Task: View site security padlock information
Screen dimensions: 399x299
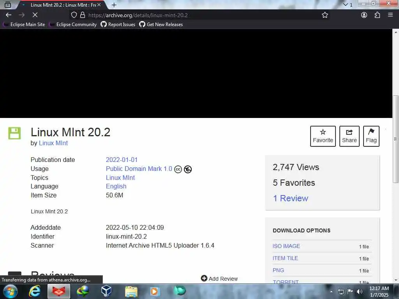Action: tap(83, 15)
